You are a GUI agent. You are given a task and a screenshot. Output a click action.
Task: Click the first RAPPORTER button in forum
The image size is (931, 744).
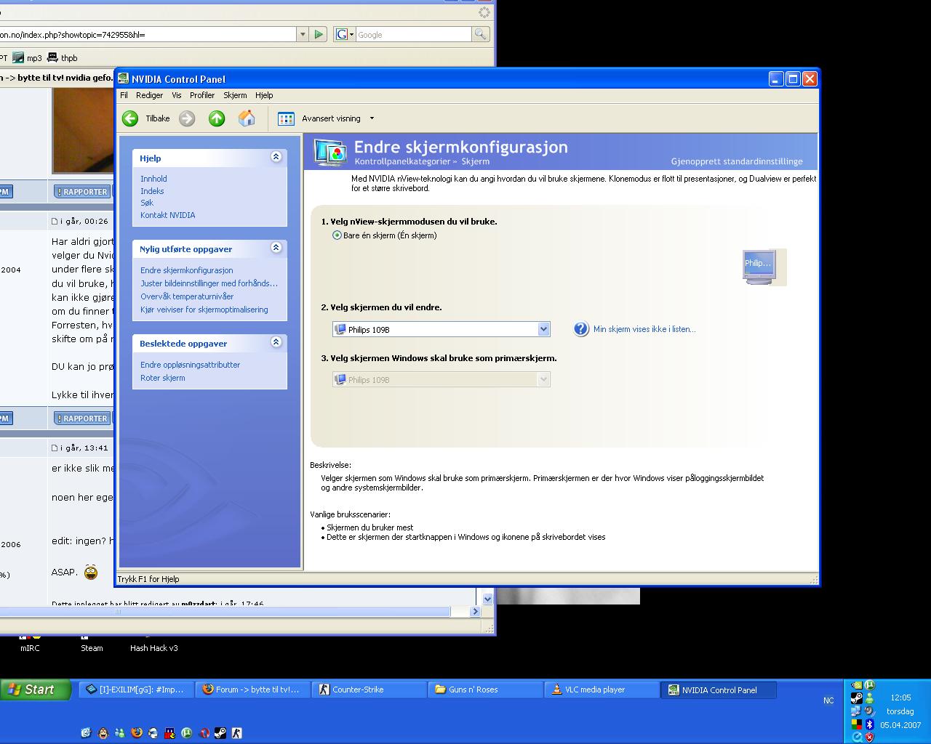(82, 192)
